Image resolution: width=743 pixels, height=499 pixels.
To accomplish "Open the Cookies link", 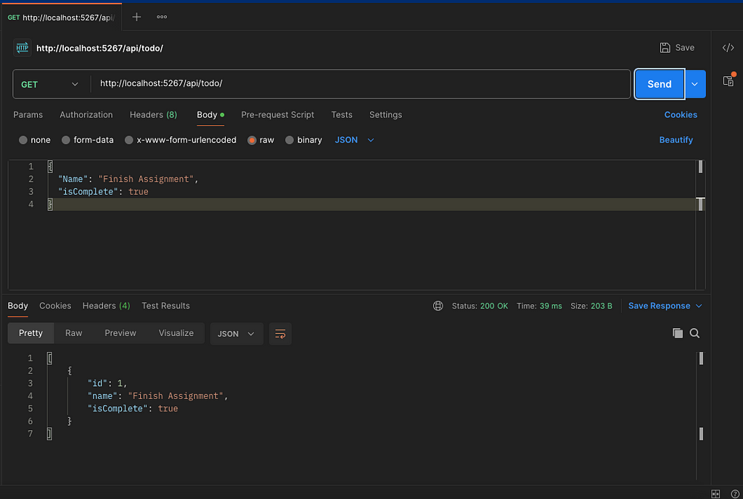I will click(x=681, y=115).
